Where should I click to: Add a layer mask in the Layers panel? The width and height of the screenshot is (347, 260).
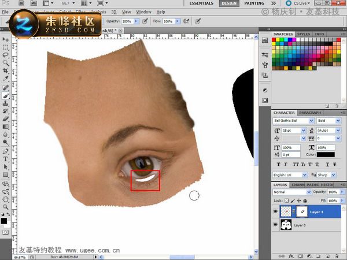pos(300,256)
